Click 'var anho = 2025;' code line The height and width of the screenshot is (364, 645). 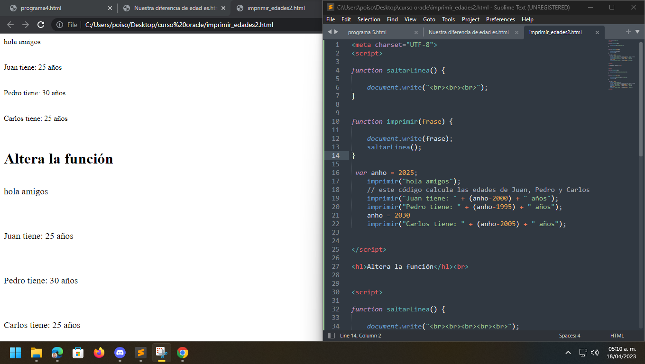coord(387,173)
